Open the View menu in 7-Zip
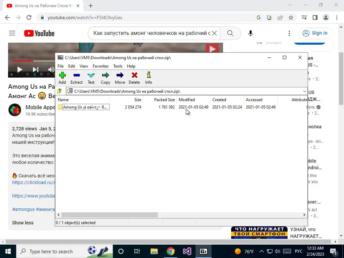 pos(84,66)
